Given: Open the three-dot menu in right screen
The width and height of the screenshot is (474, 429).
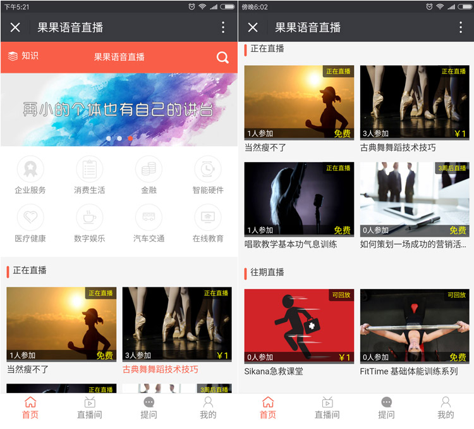Looking at the screenshot, I should (x=461, y=27).
